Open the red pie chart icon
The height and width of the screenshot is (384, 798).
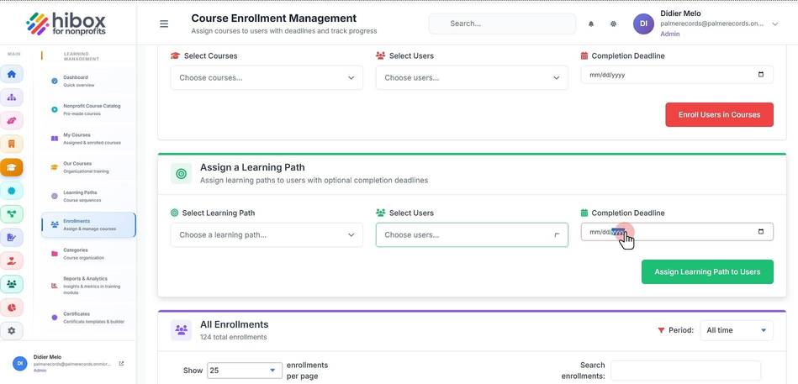[11, 308]
